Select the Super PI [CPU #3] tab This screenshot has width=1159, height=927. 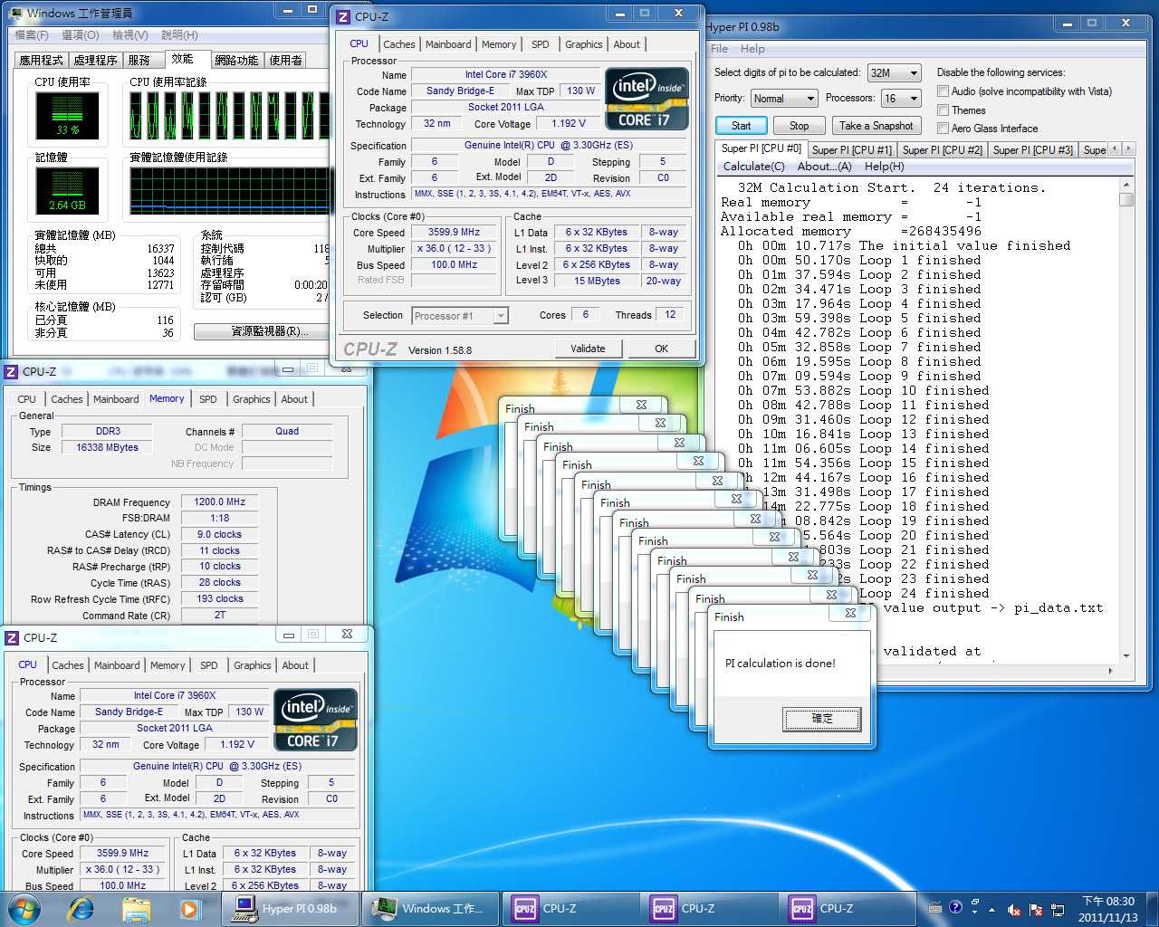[x=1033, y=150]
